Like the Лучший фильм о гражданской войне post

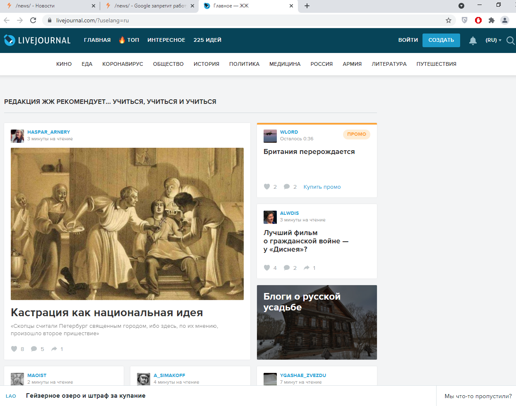[x=267, y=268]
